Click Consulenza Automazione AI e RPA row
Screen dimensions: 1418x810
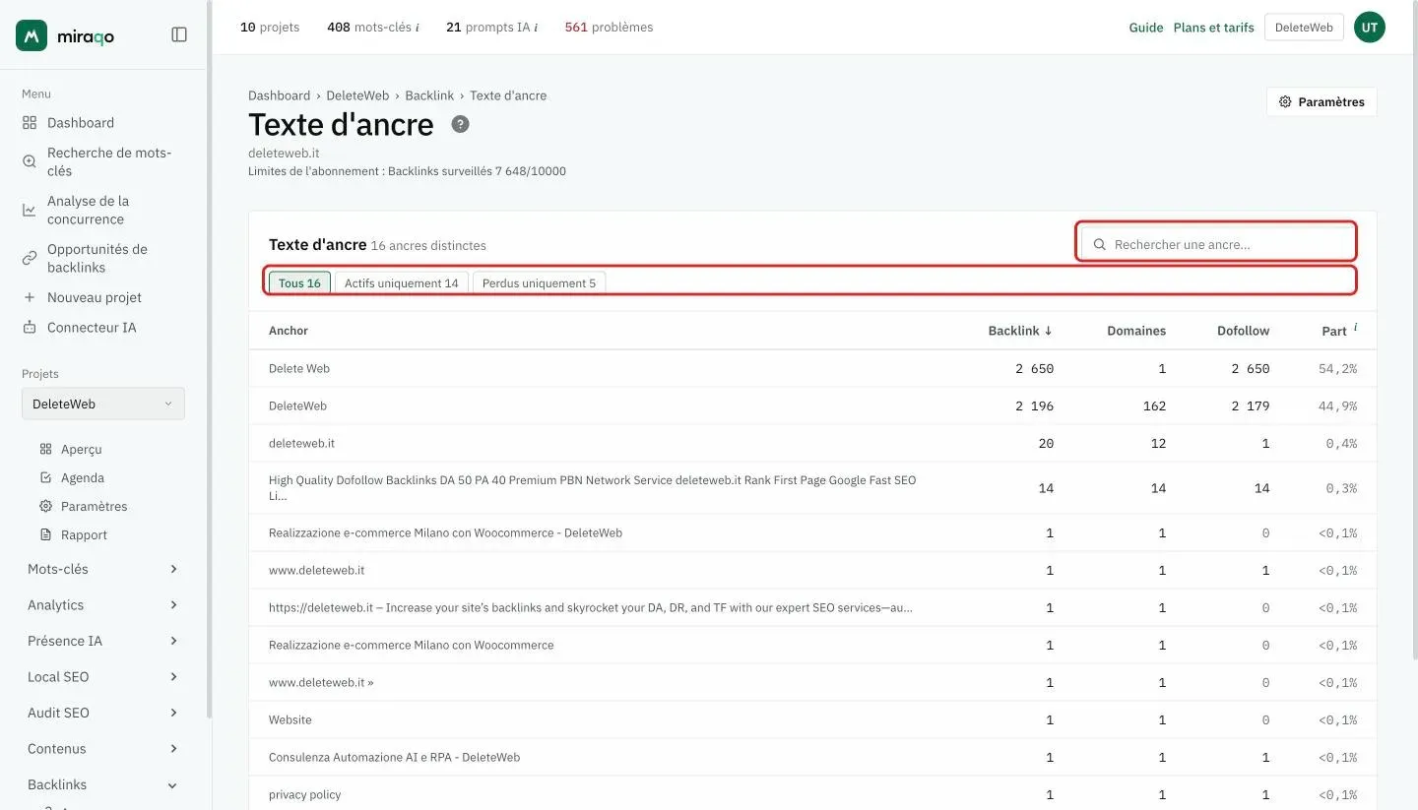point(812,758)
